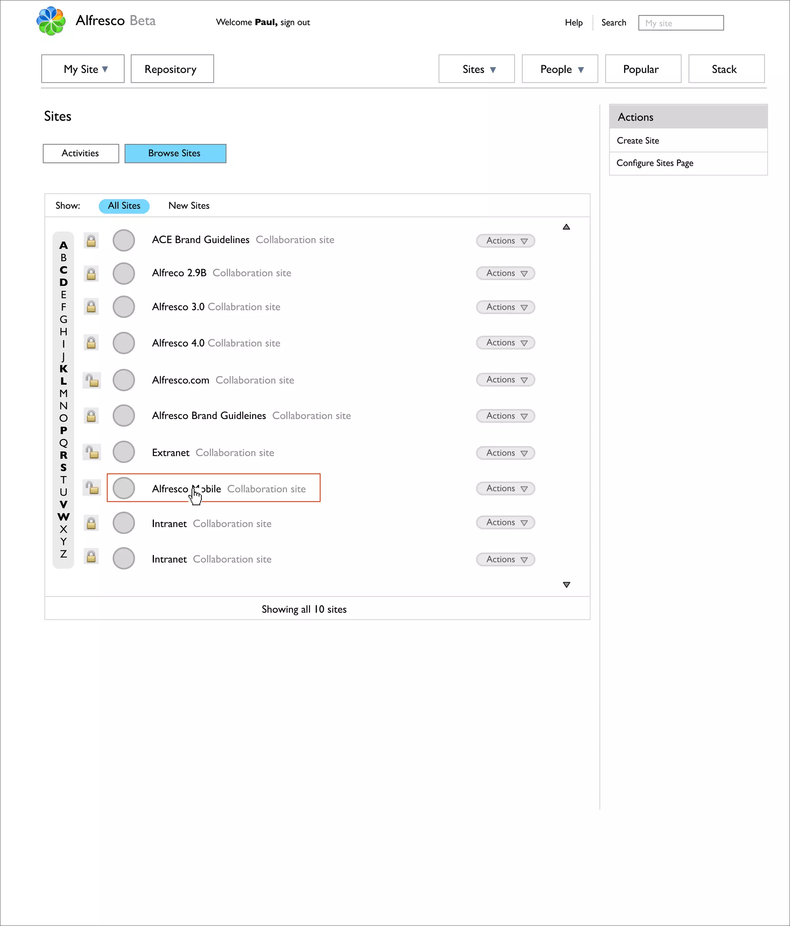Click letter M in the alphabet index
Viewport: 790px width, 926px height.
click(x=63, y=394)
